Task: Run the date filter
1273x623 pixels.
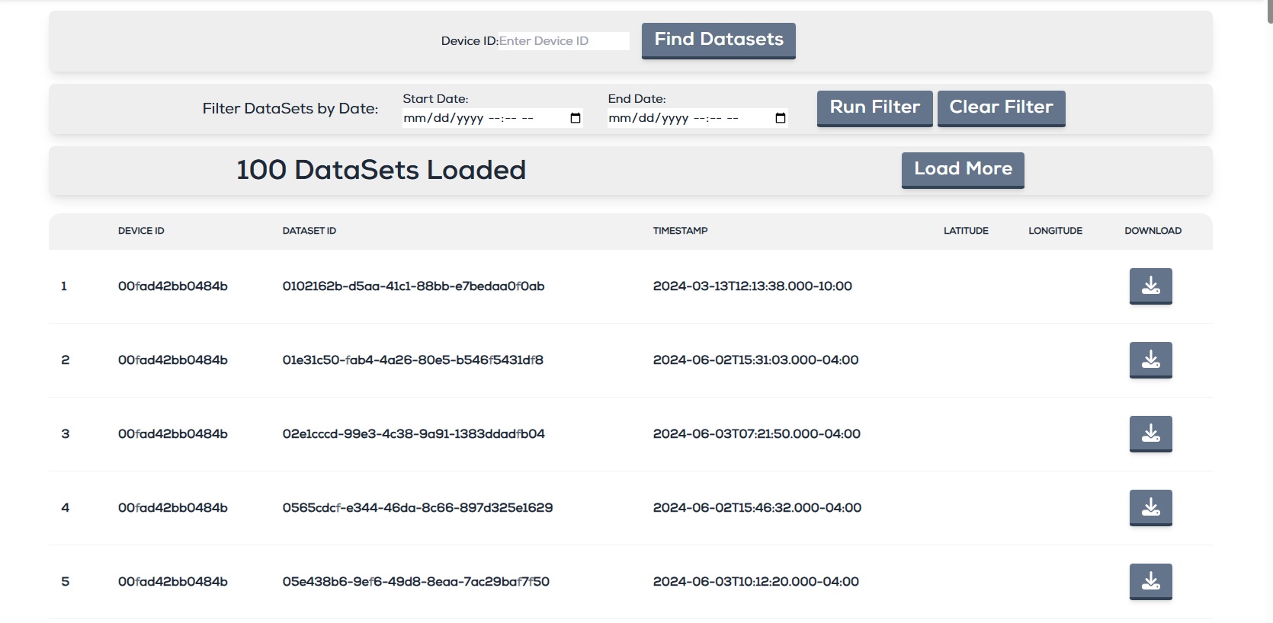Action: (x=874, y=108)
